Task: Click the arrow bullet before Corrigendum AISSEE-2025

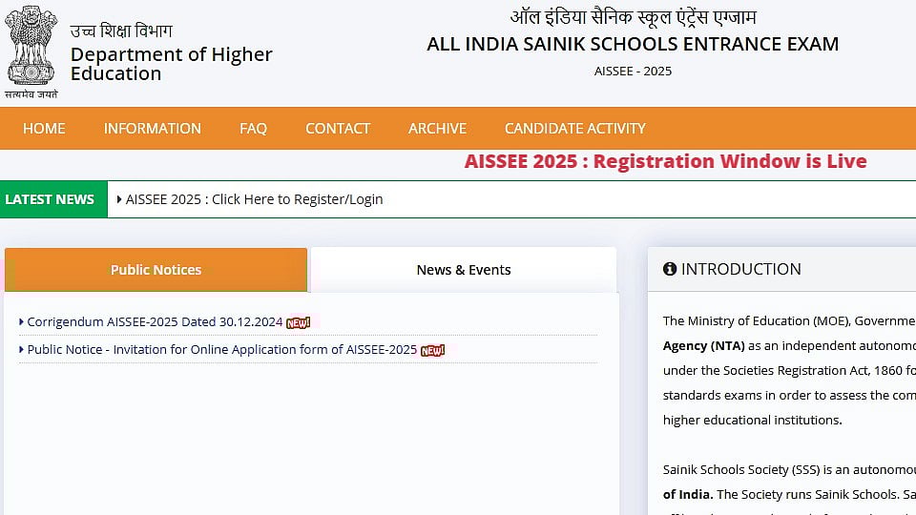Action: [21, 322]
